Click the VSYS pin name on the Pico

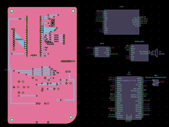(139, 80)
